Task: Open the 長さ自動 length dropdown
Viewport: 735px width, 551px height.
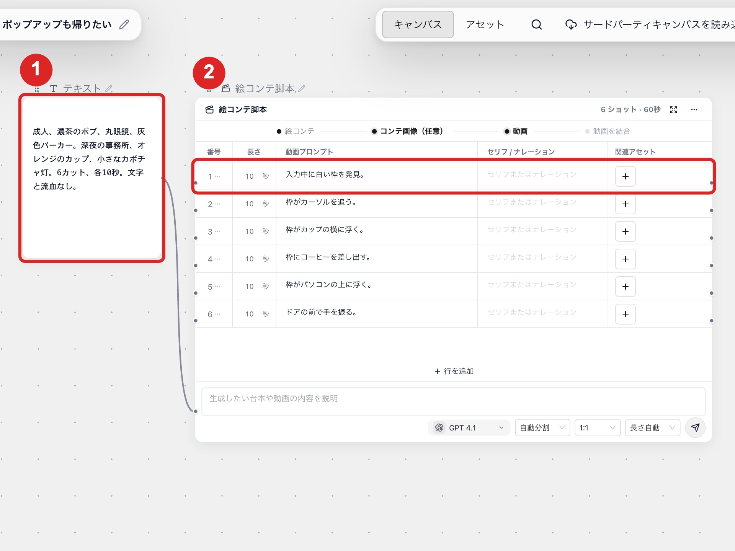Action: pyautogui.click(x=653, y=428)
